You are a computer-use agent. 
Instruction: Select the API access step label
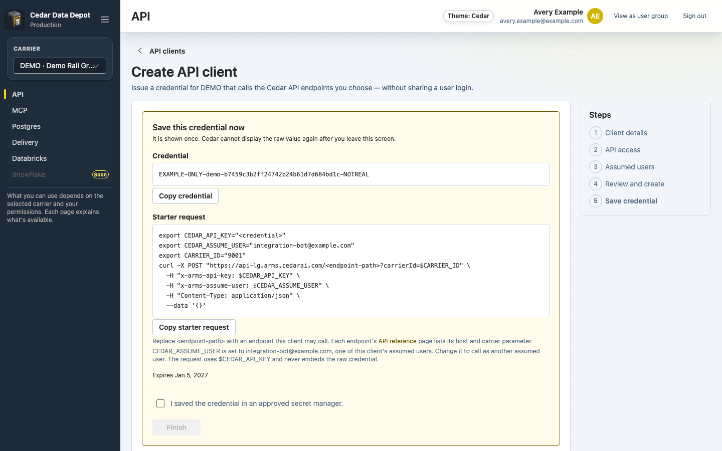tap(623, 150)
